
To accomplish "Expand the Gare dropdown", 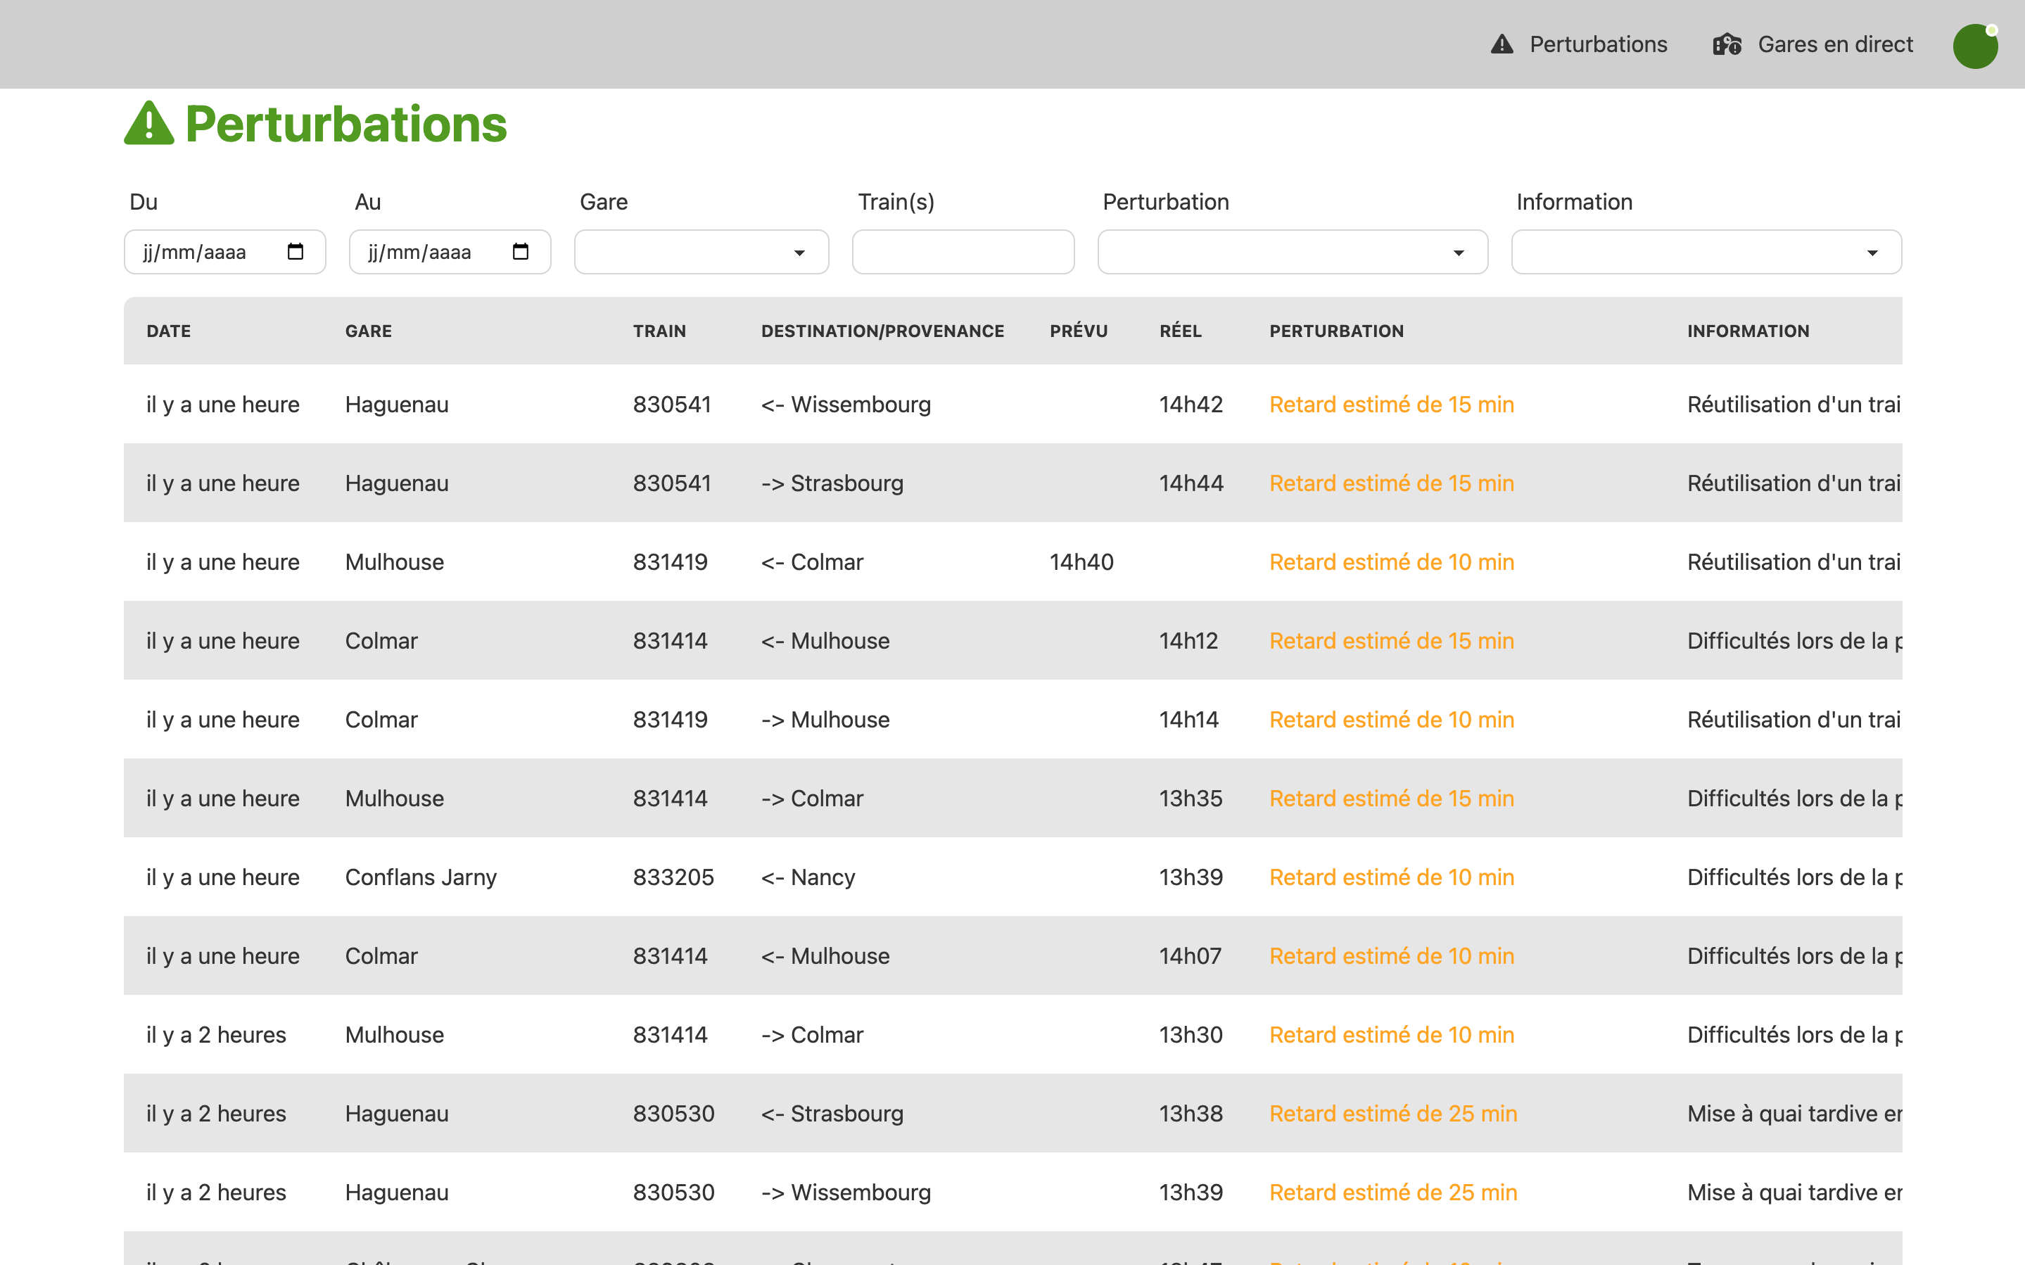I will pos(701,252).
